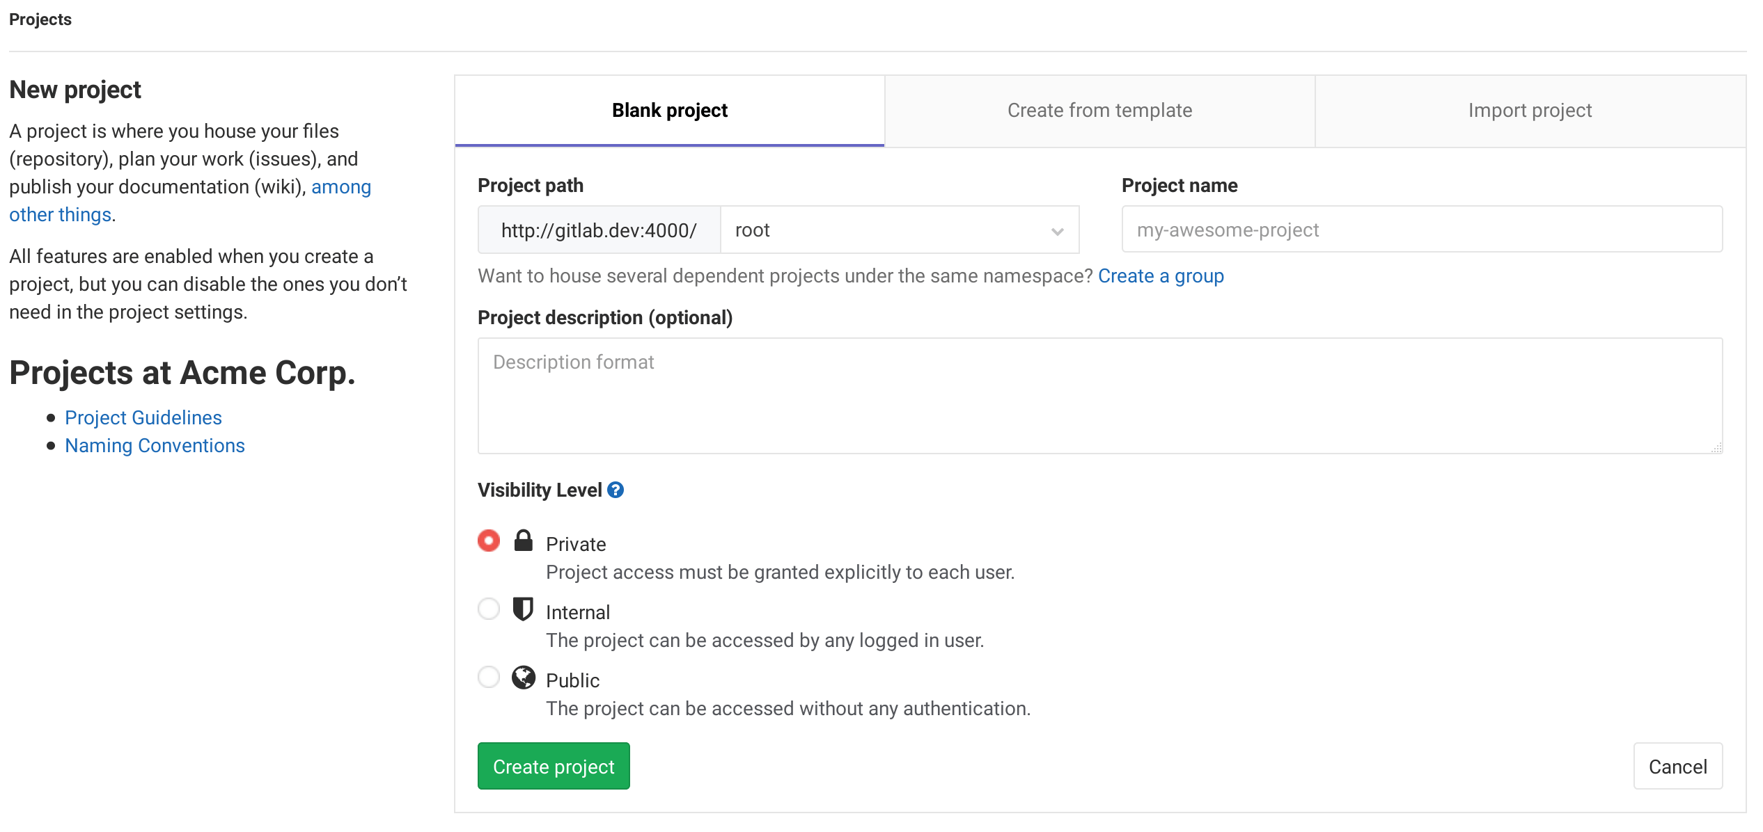Click the Create project button

click(x=553, y=766)
